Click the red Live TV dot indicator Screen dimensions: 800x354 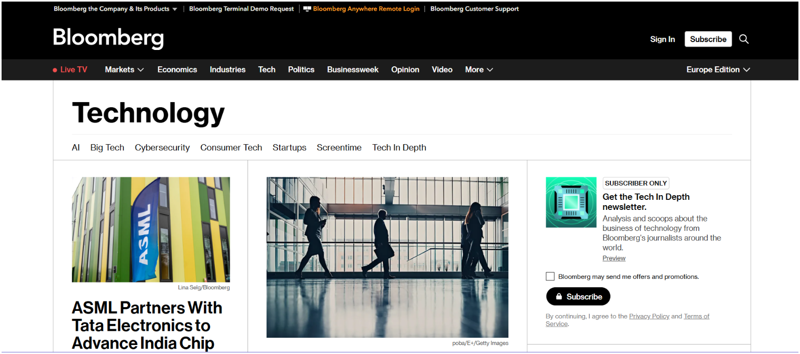click(x=55, y=70)
